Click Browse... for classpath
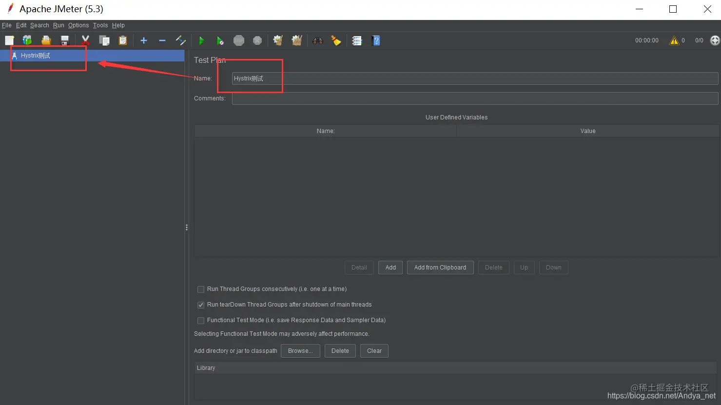This screenshot has width=721, height=405. [300, 351]
